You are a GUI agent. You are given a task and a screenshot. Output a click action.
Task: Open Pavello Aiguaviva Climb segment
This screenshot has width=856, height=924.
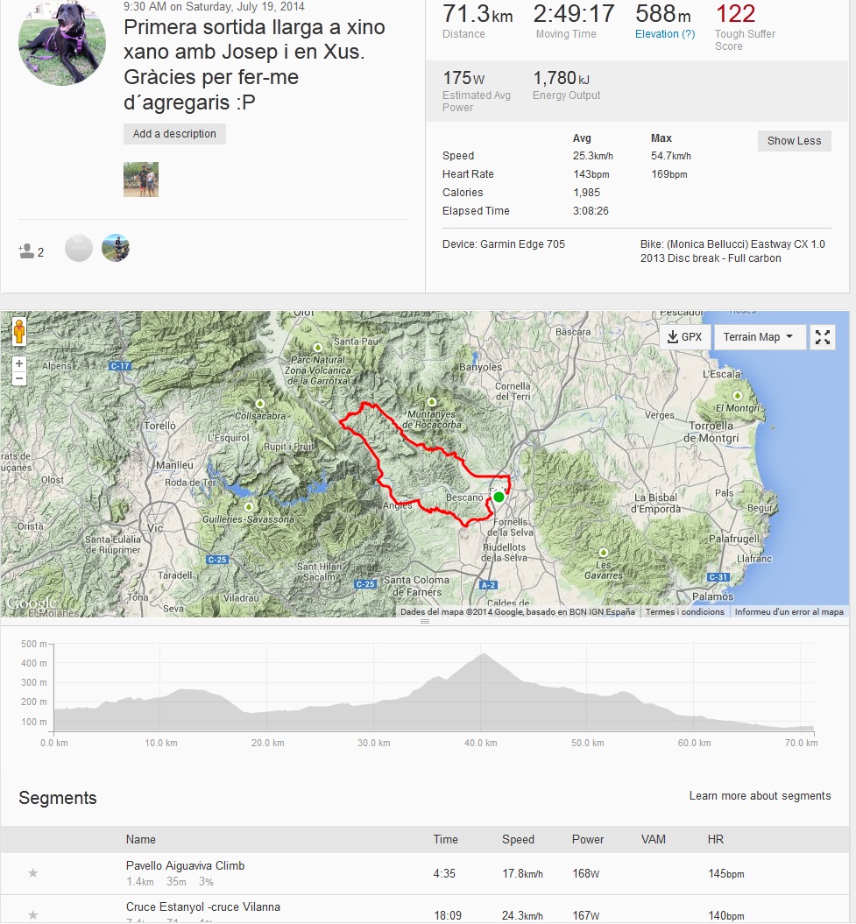click(185, 865)
